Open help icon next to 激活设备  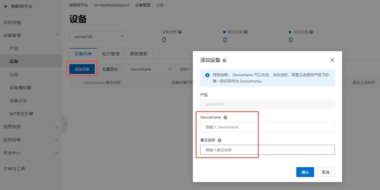point(246,32)
